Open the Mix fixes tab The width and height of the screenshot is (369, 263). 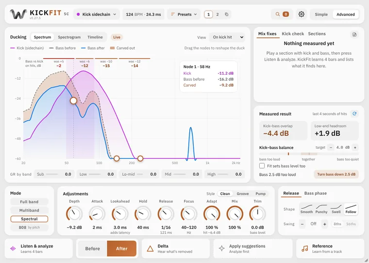coord(268,34)
